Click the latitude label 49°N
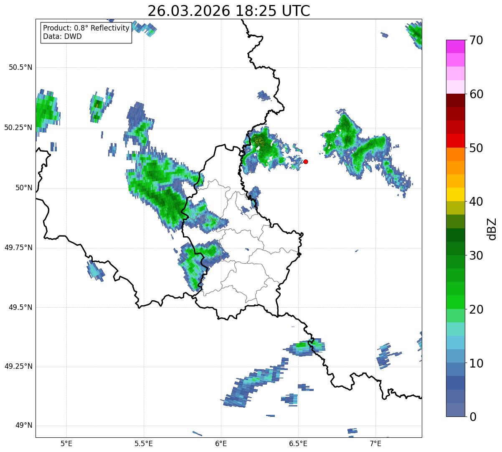502x452 pixels. click(x=24, y=425)
